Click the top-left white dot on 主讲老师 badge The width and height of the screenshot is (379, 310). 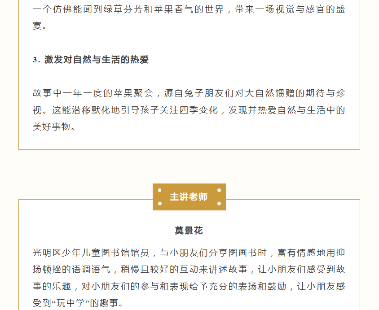(x=159, y=190)
